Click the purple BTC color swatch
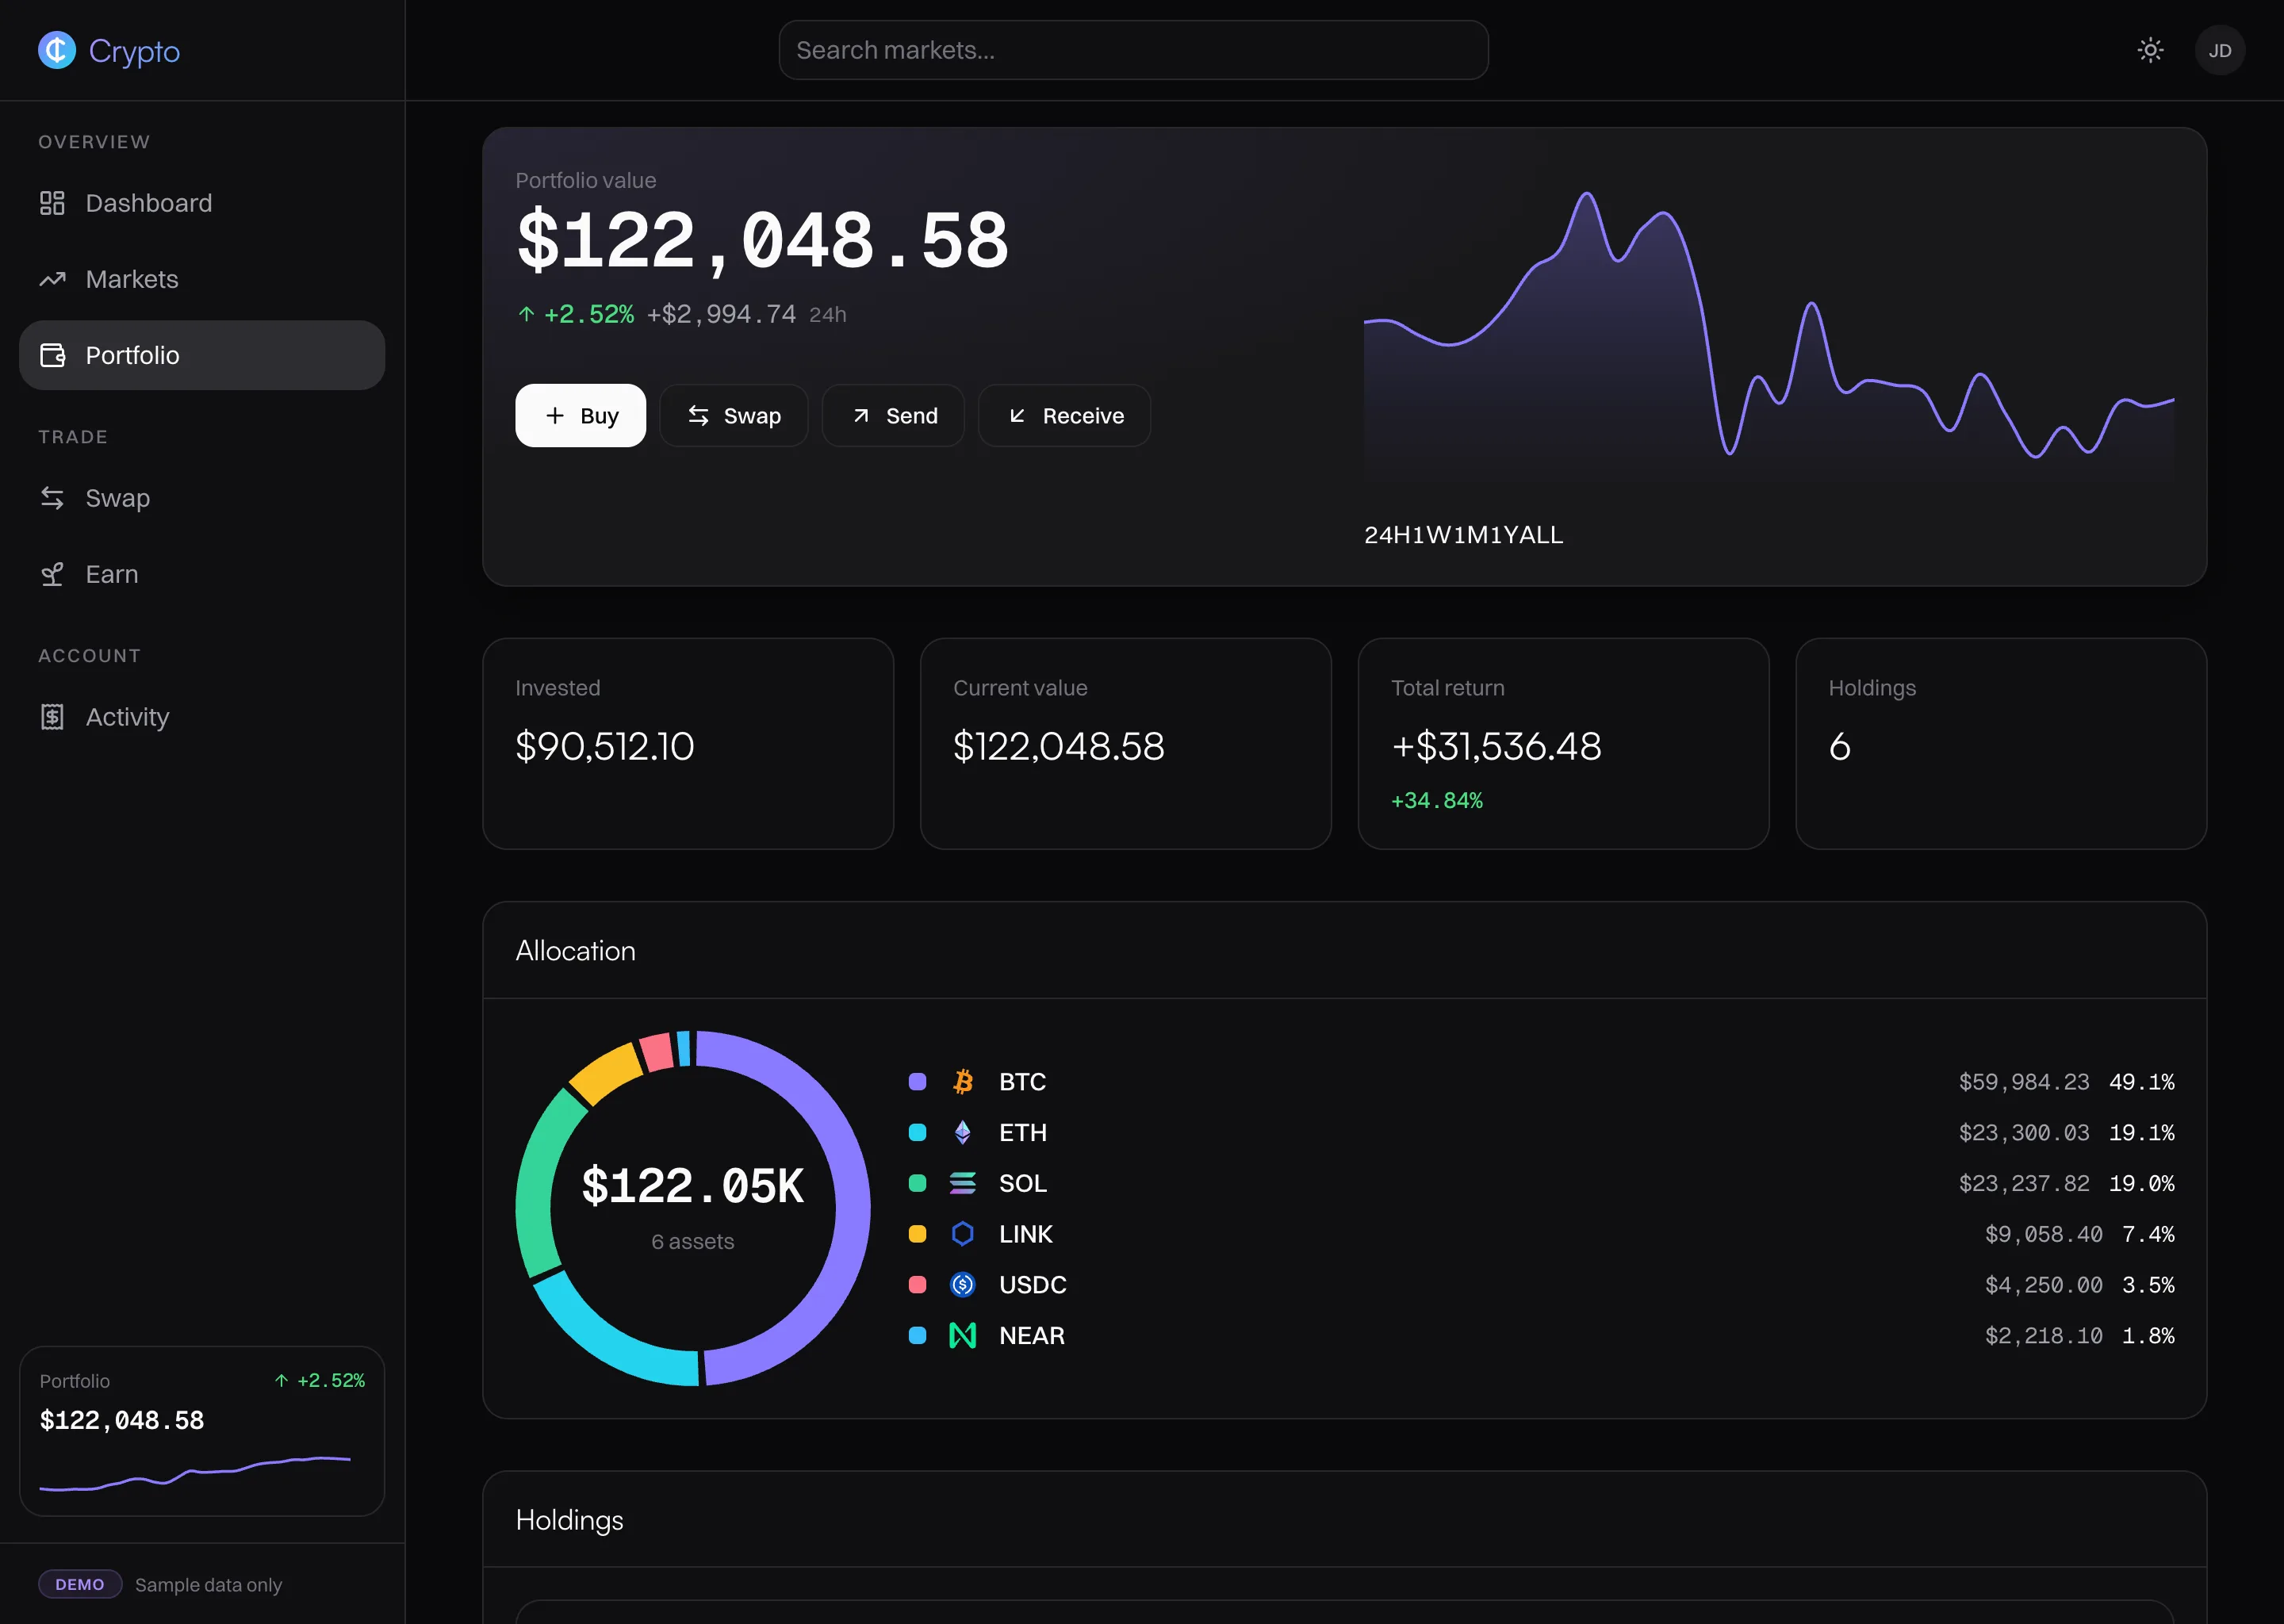This screenshot has width=2284, height=1624. [x=917, y=1081]
